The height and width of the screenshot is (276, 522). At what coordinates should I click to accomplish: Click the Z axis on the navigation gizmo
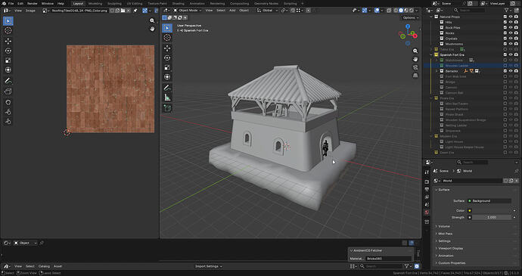pyautogui.click(x=408, y=26)
